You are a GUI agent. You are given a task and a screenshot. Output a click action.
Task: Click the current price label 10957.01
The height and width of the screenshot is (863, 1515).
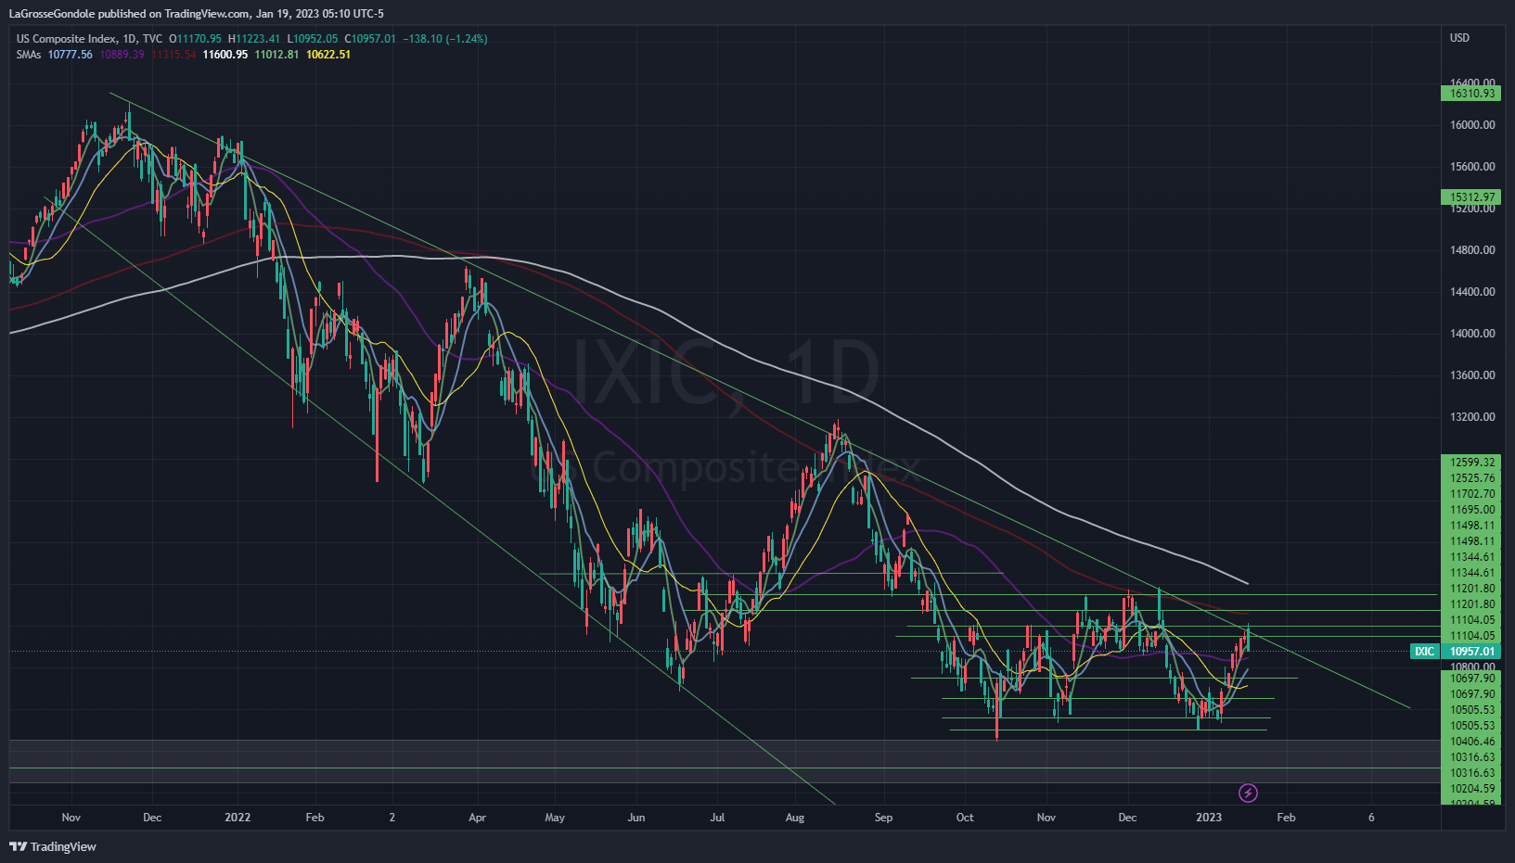[x=1472, y=651]
